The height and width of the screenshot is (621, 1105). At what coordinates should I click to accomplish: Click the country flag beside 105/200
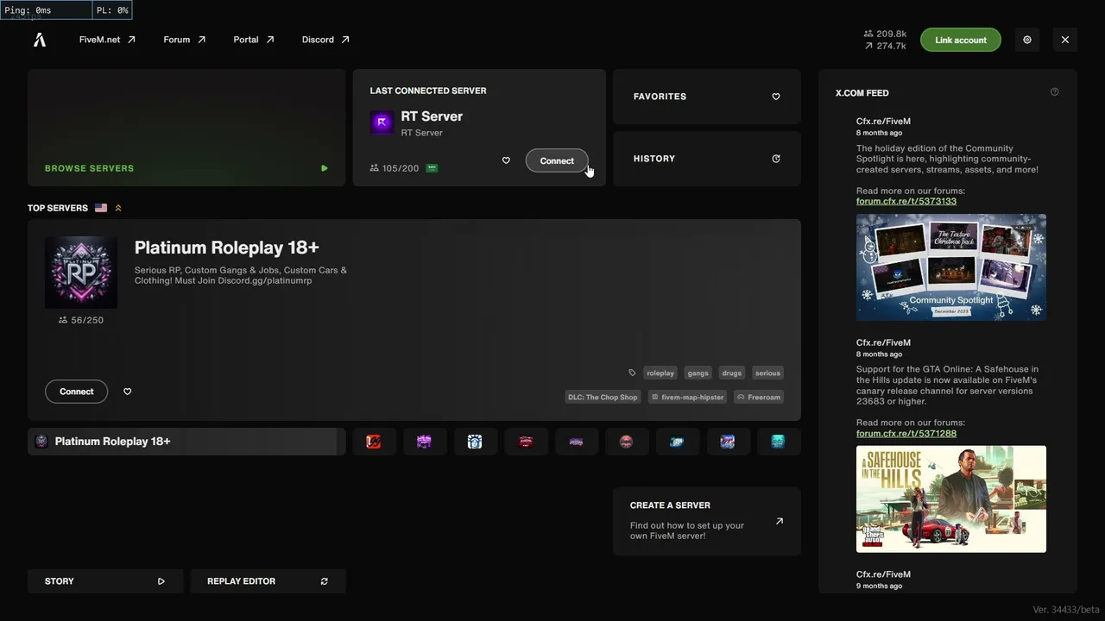coord(432,168)
